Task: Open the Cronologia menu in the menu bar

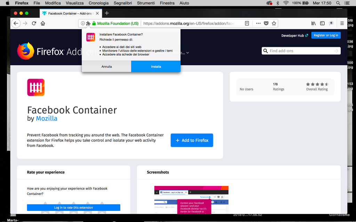Action: point(98,3)
